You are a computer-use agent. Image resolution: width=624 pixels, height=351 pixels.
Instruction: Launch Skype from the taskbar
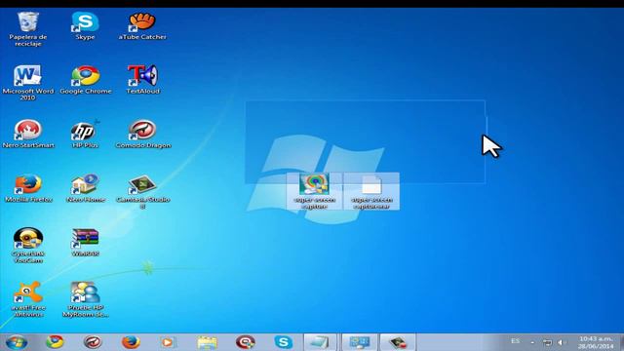(x=284, y=342)
